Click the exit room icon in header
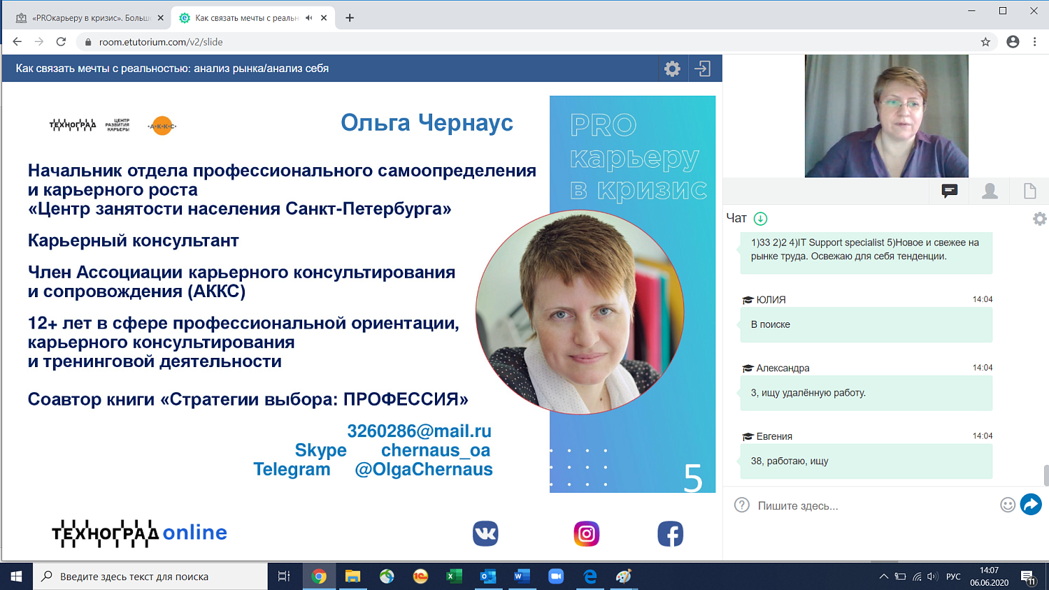1049x590 pixels. click(702, 69)
